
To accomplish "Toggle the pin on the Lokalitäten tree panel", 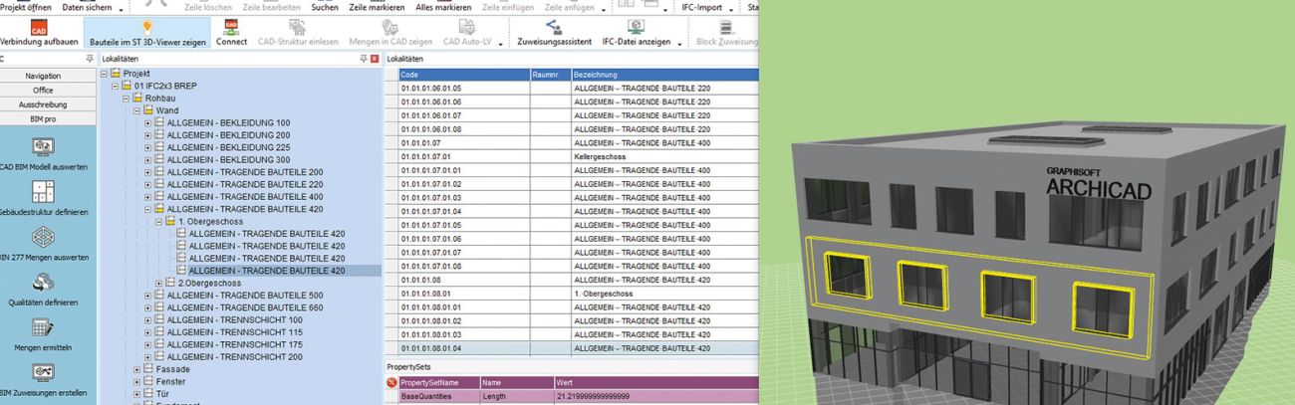I will click(x=363, y=60).
